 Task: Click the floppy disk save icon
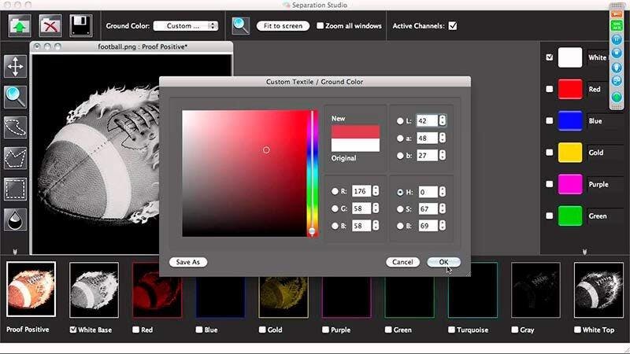[x=80, y=25]
